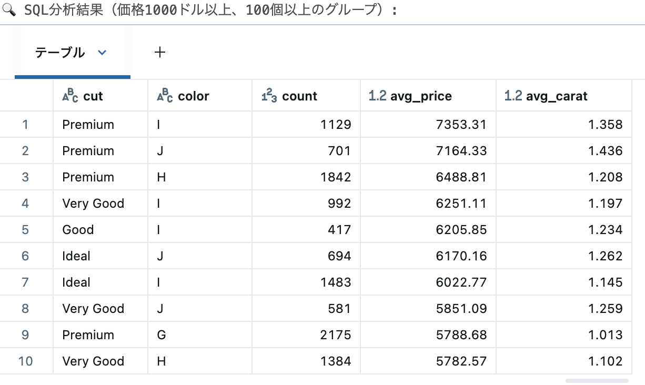Click the 1.2 decimal icon on avg_price column
The height and width of the screenshot is (385, 645).
point(377,95)
